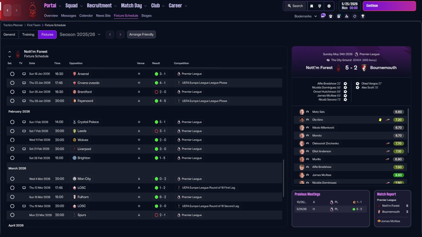Switch to the Stages tab
Viewport: 422px width, 237px height.
pyautogui.click(x=146, y=16)
